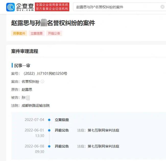
Task: Click the info icon beside 名誉权纠纷
Action: click(x=42, y=81)
